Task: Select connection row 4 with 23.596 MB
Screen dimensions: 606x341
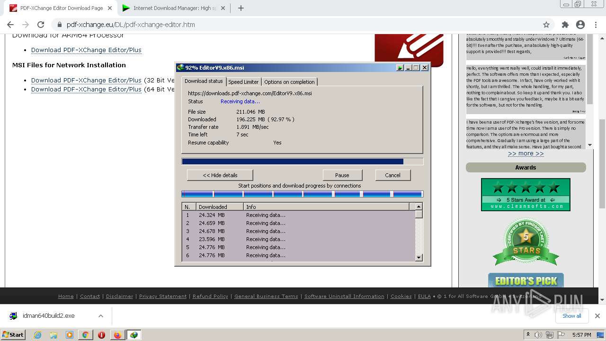Action: coord(299,239)
